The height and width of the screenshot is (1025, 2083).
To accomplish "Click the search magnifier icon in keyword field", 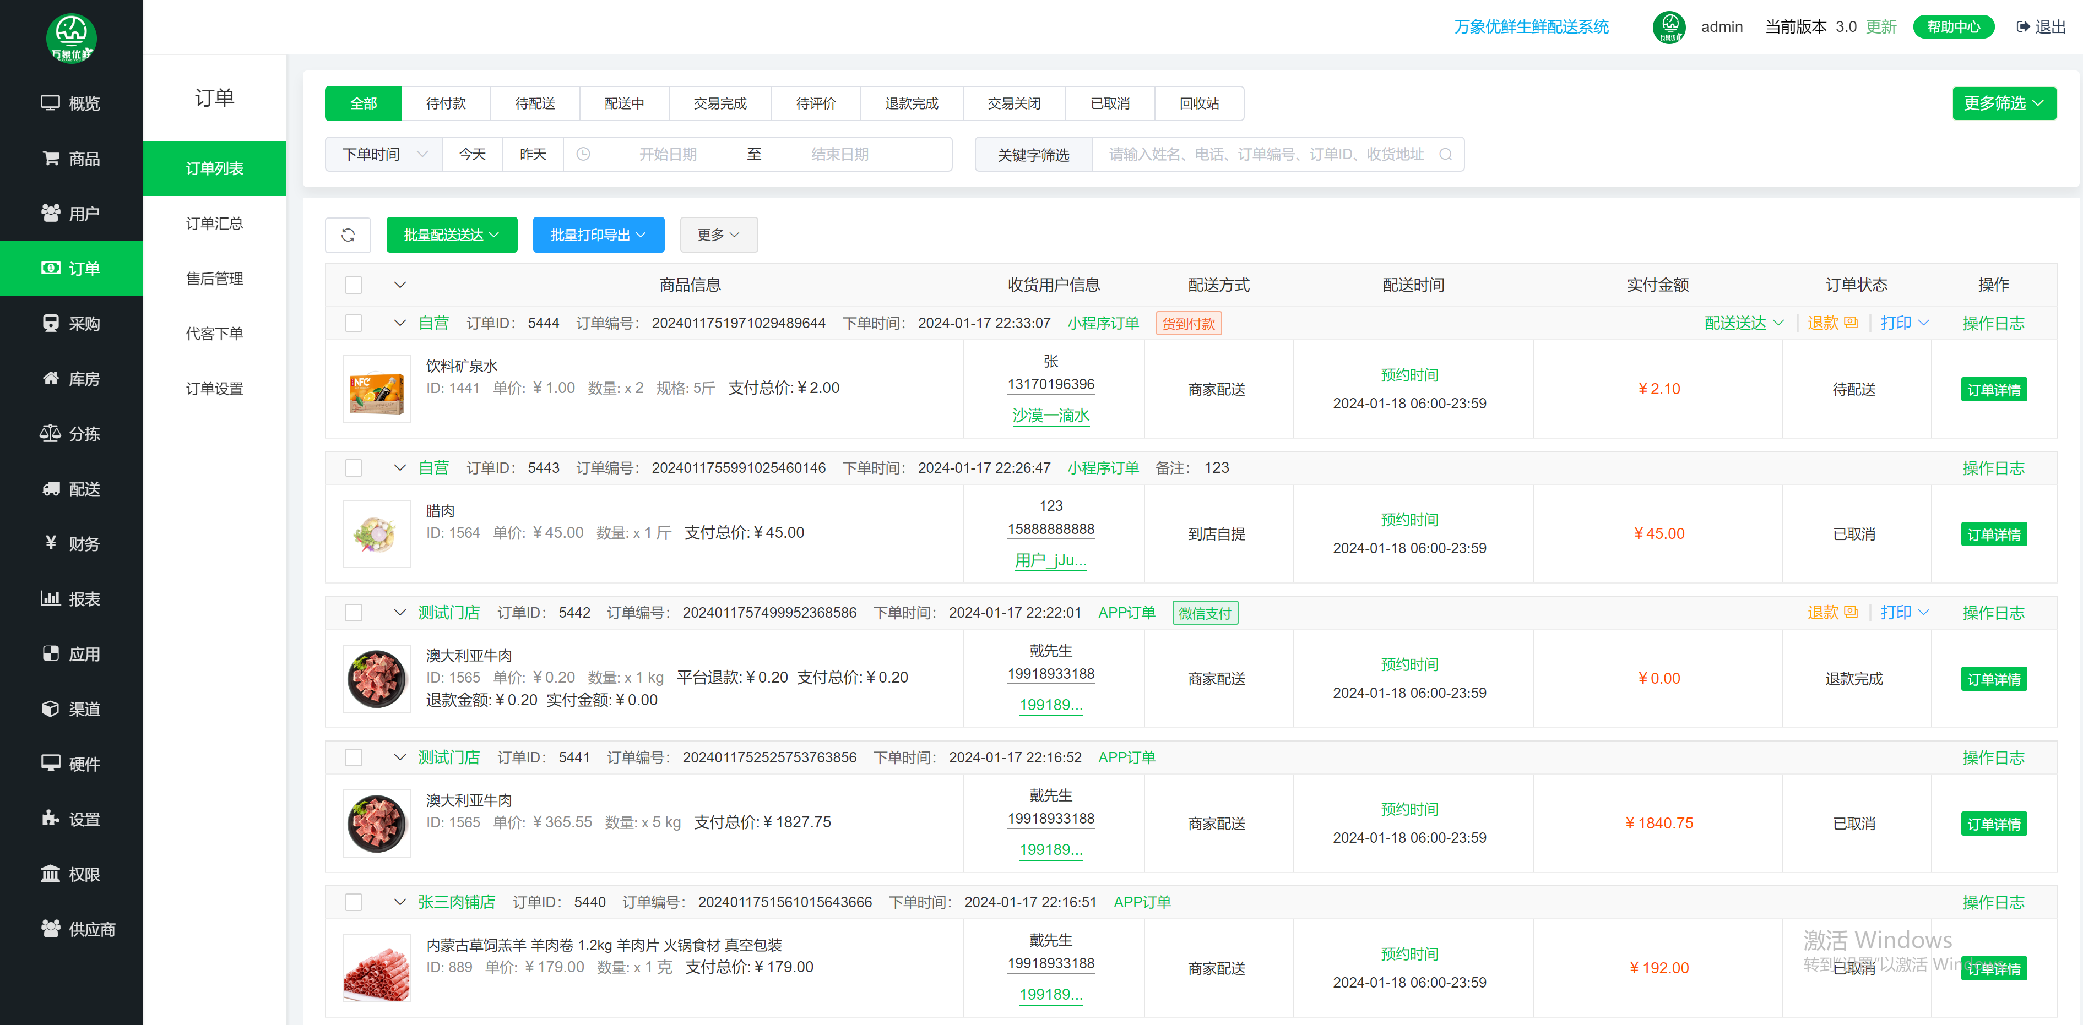I will tap(1445, 154).
